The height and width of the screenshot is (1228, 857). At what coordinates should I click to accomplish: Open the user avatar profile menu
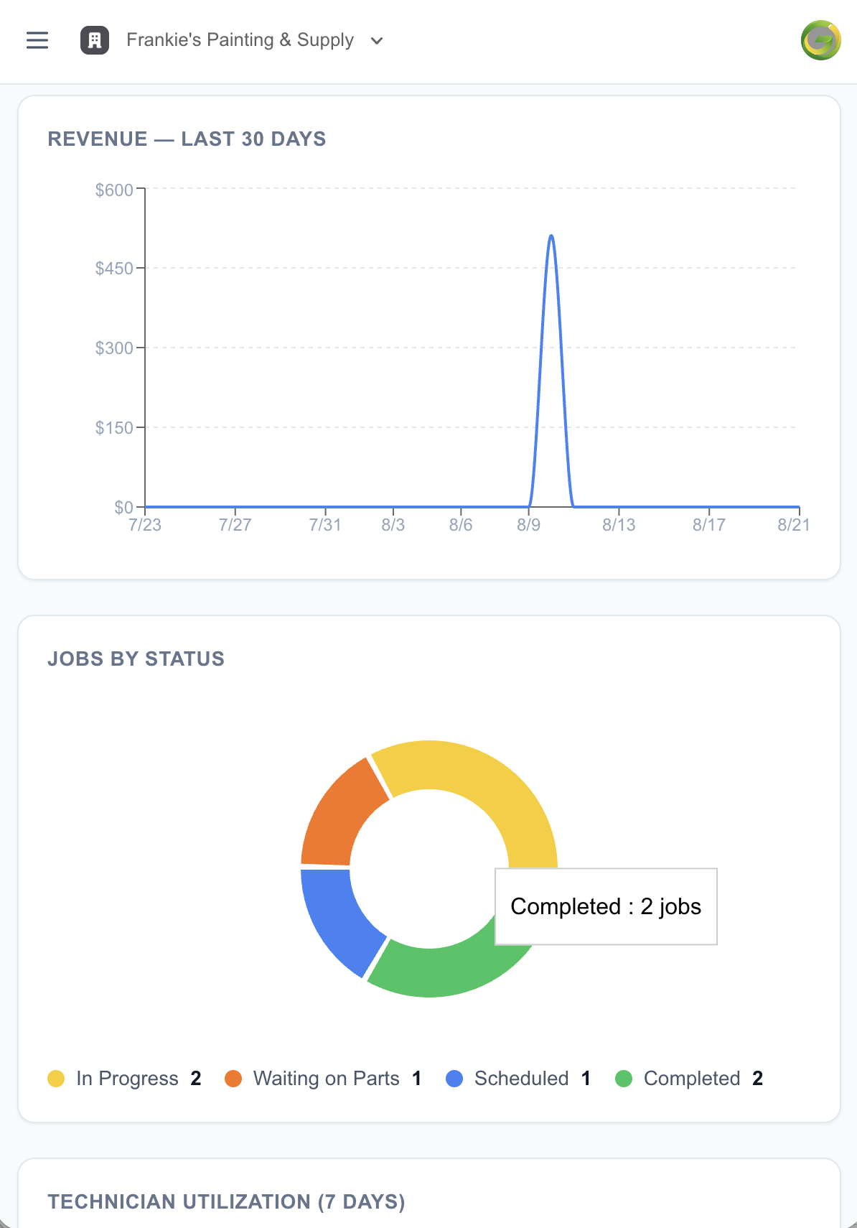820,40
